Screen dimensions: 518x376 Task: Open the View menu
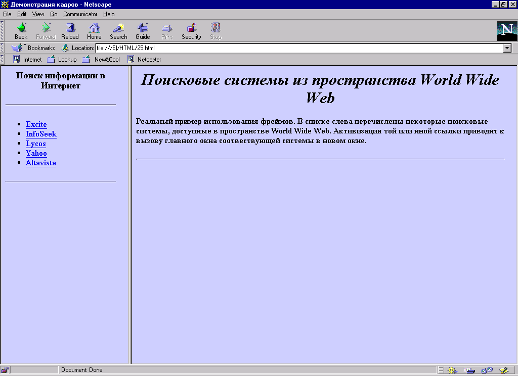(38, 14)
